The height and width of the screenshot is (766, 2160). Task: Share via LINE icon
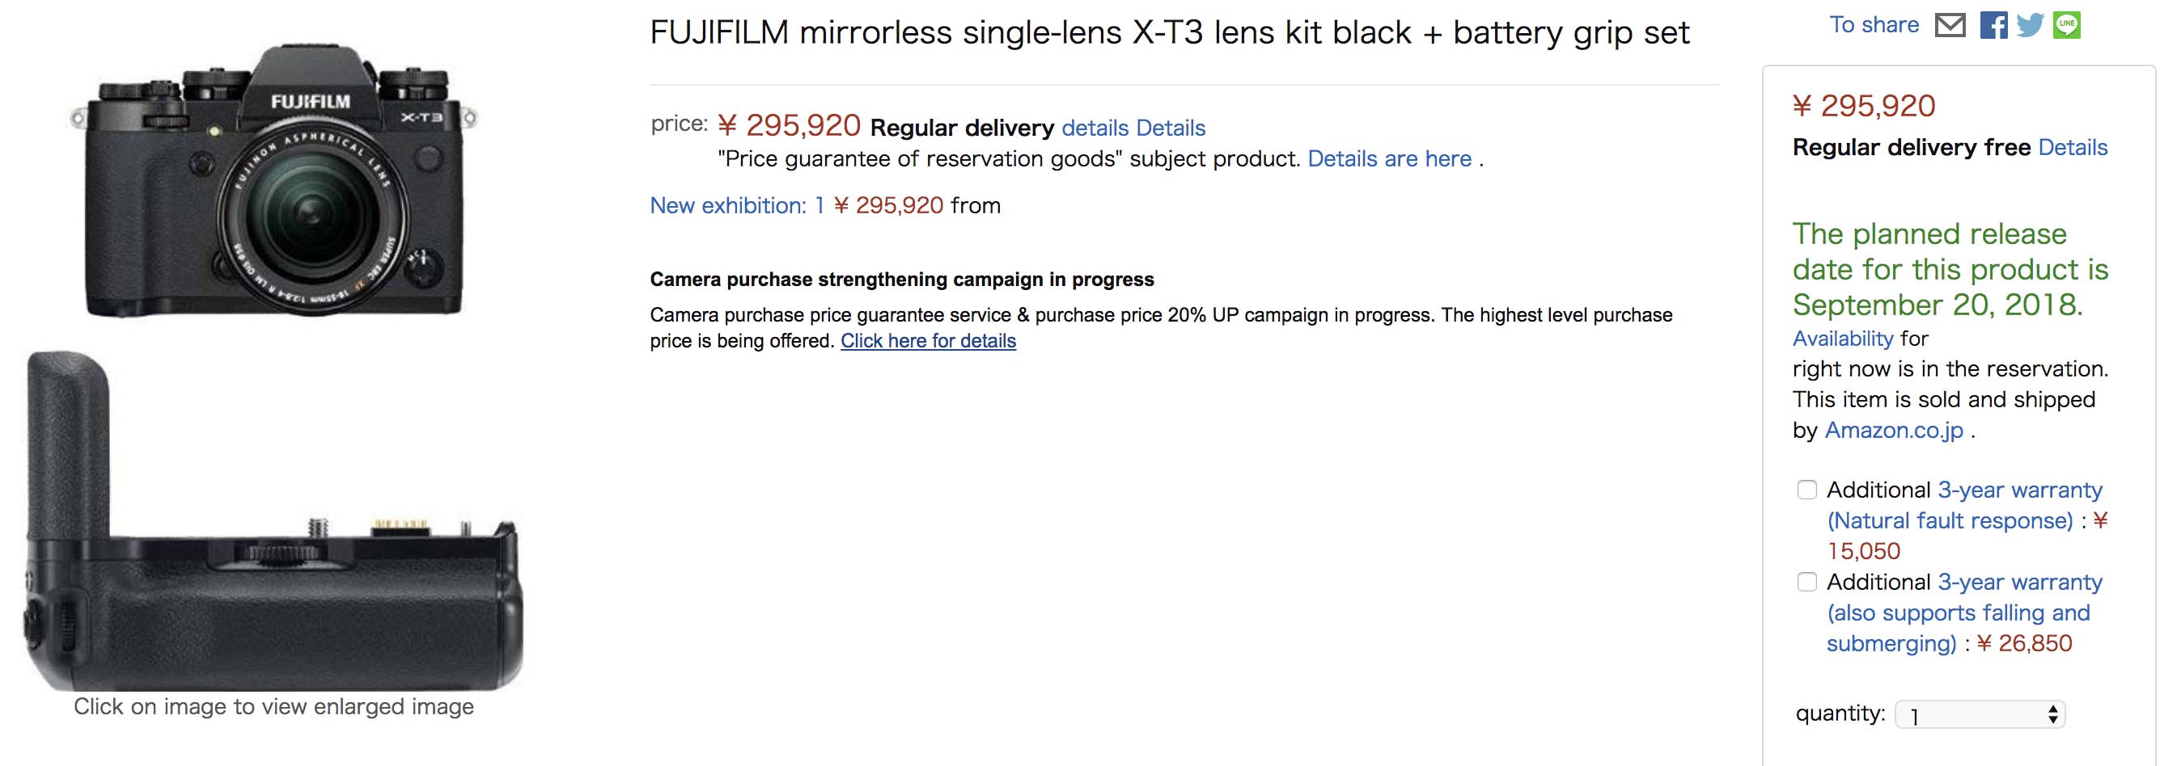click(2066, 25)
